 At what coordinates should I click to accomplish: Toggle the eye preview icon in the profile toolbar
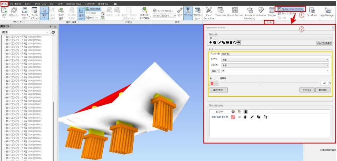[x=239, y=43]
